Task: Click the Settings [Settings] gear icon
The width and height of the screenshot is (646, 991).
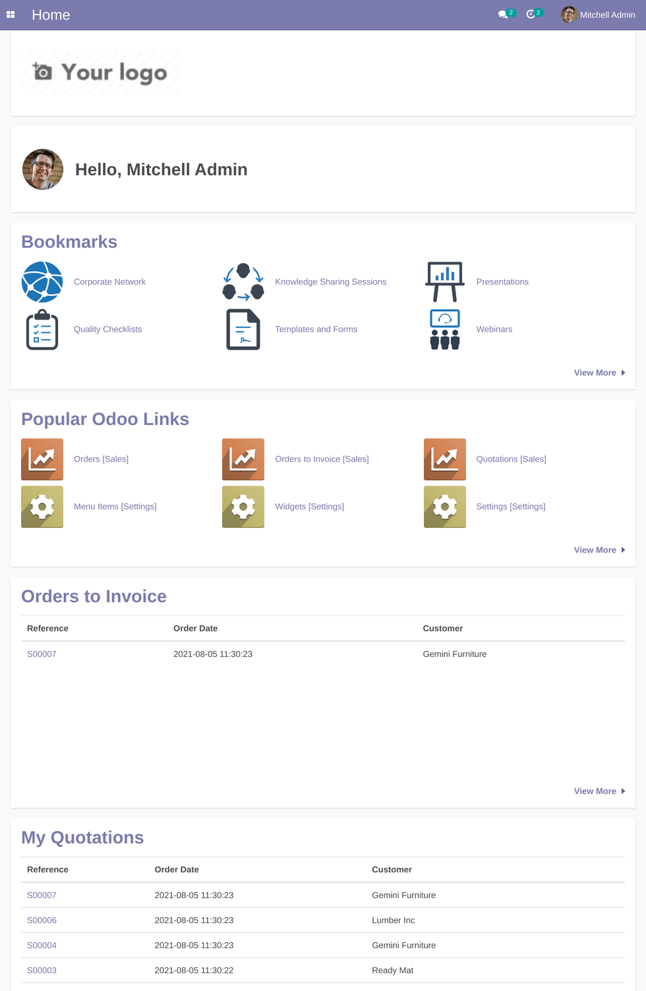Action: coord(444,507)
